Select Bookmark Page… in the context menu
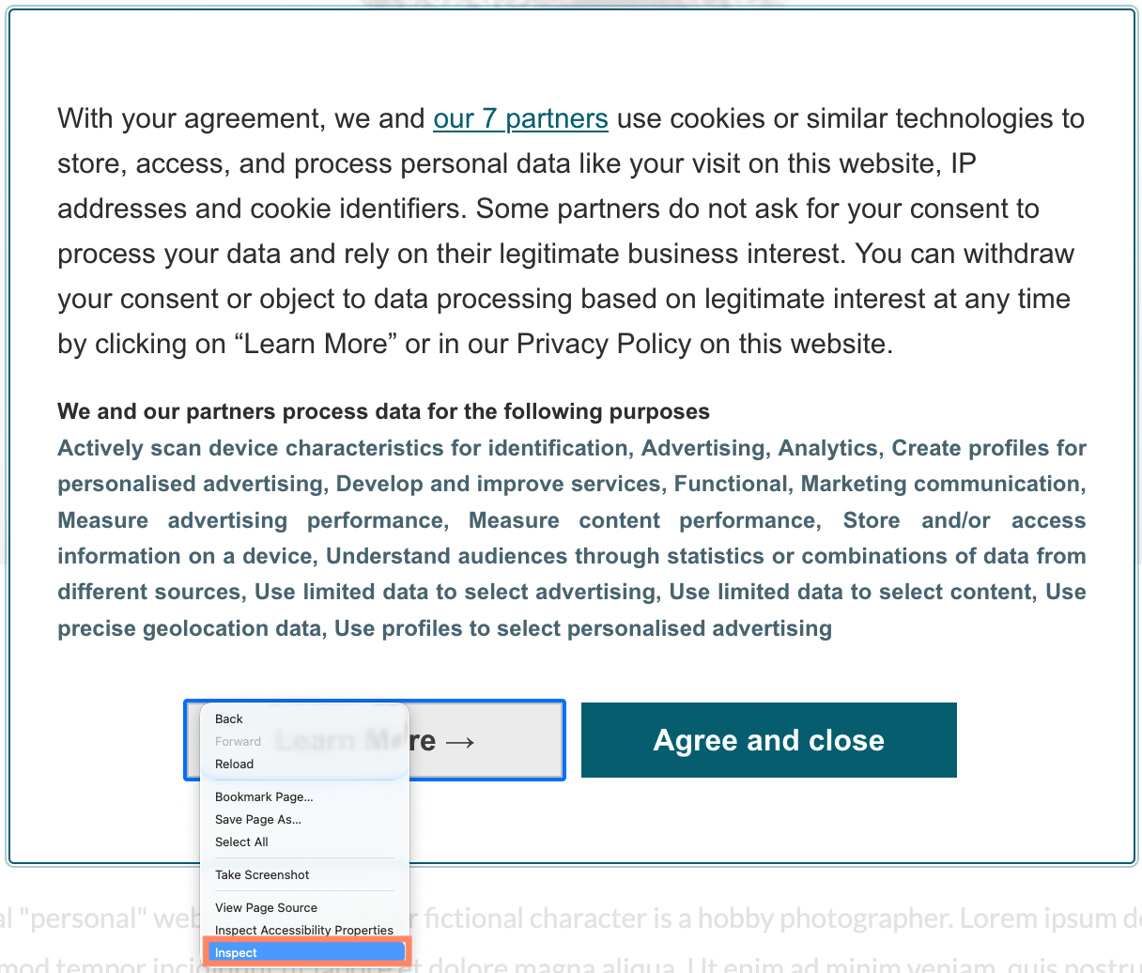The image size is (1142, 973). pos(264,797)
